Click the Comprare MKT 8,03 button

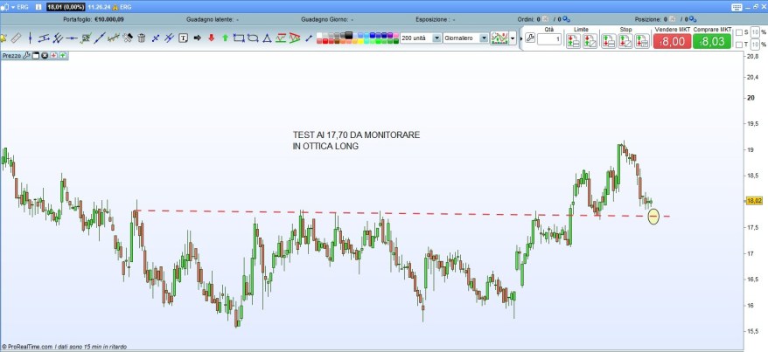coord(712,41)
